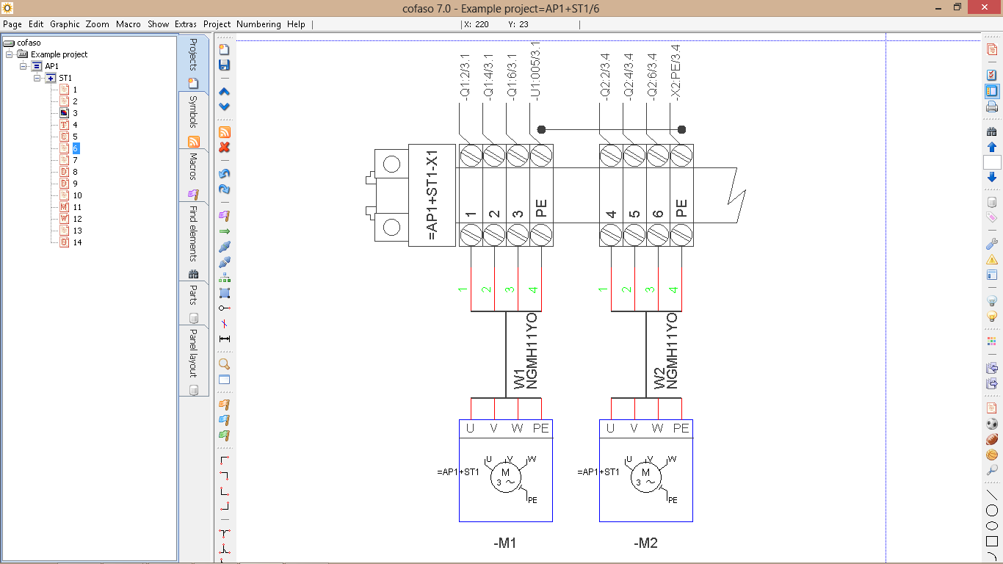Screen dimensions: 1003x564
Task: Click the blue redo arrow icon
Action: pyautogui.click(x=225, y=189)
